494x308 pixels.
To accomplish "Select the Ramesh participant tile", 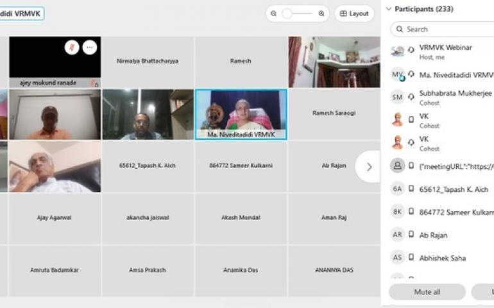I will point(241,62).
